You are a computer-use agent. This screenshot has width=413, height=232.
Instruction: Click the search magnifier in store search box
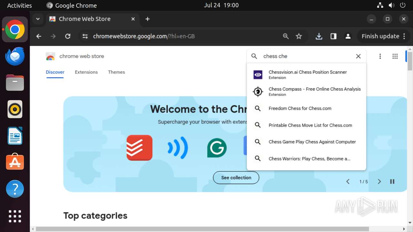(254, 56)
